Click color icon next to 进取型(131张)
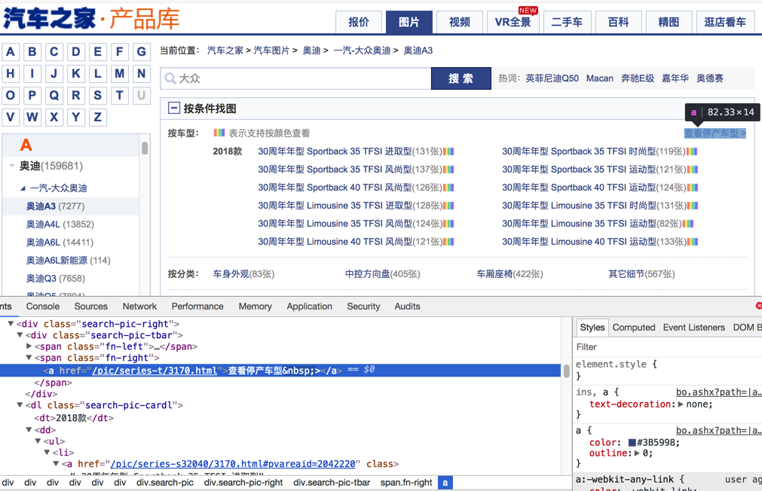This screenshot has height=491, width=762. tap(448, 151)
